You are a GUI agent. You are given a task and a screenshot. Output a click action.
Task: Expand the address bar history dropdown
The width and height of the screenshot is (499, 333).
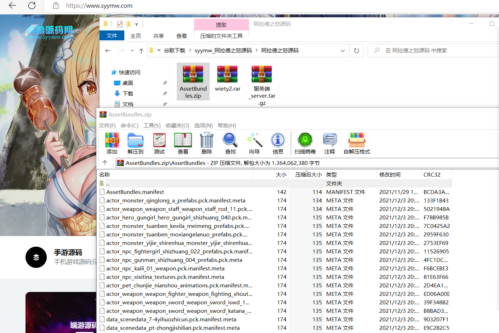click(x=343, y=51)
